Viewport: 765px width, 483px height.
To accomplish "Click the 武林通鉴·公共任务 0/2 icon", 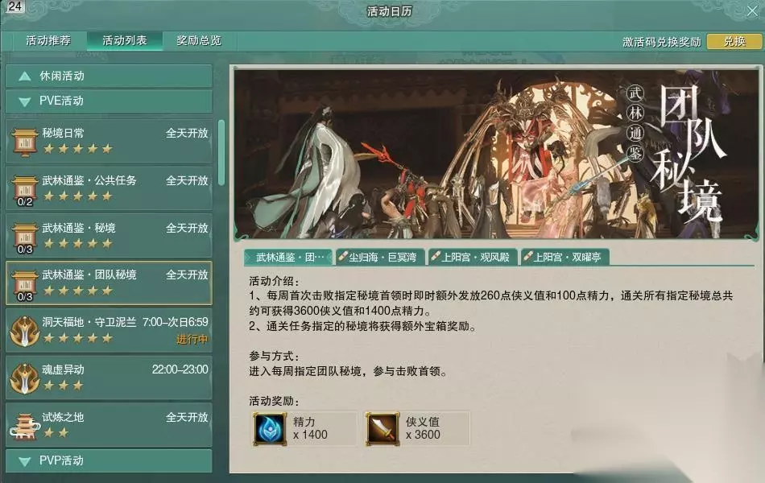I will pos(24,190).
